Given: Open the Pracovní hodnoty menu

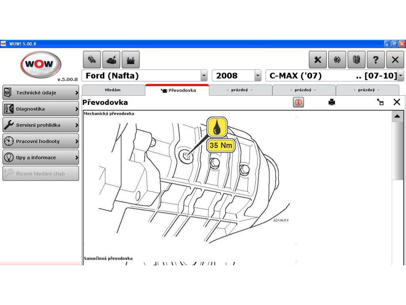Looking at the screenshot, I should pyautogui.click(x=41, y=141).
